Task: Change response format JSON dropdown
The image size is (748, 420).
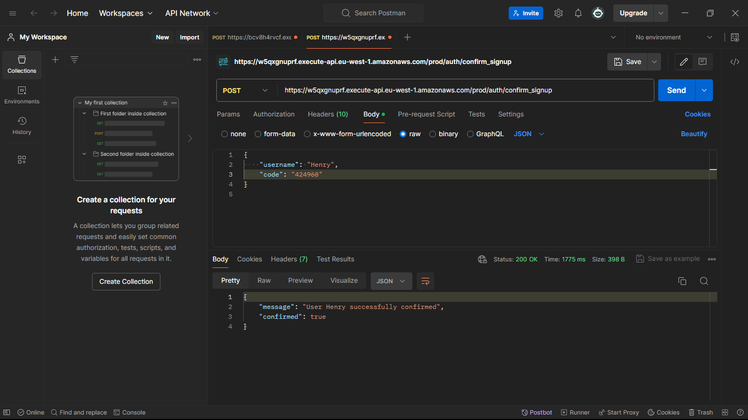Action: (391, 281)
